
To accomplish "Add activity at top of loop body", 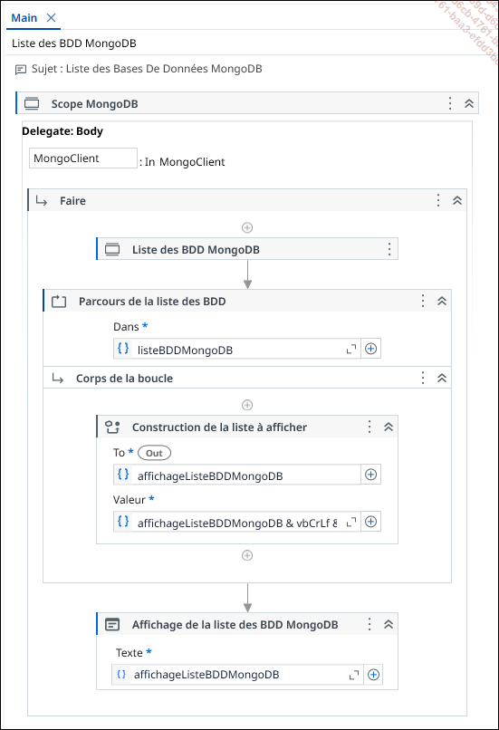I will click(247, 405).
